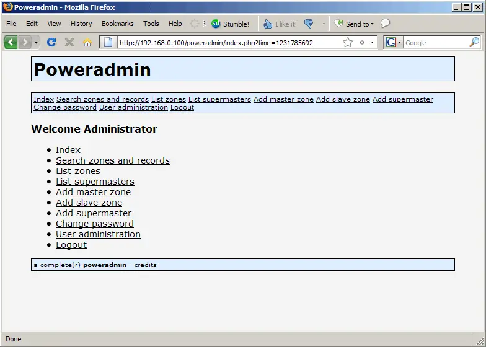
Task: Click Search zones and records in top nav
Action: pyautogui.click(x=103, y=99)
